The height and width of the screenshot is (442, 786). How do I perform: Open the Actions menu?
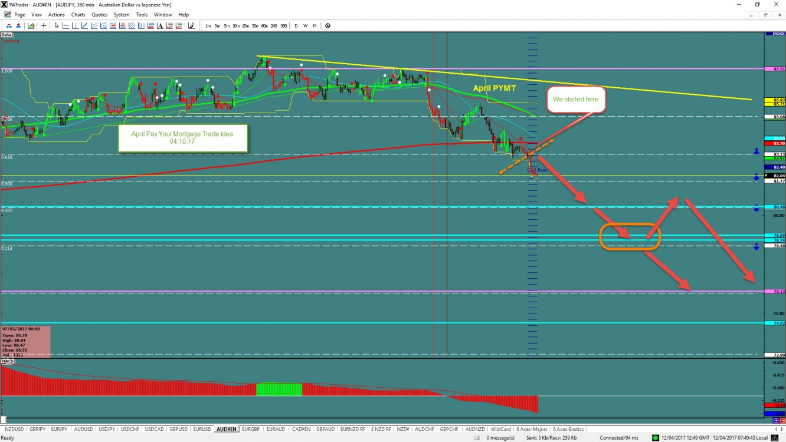click(57, 15)
